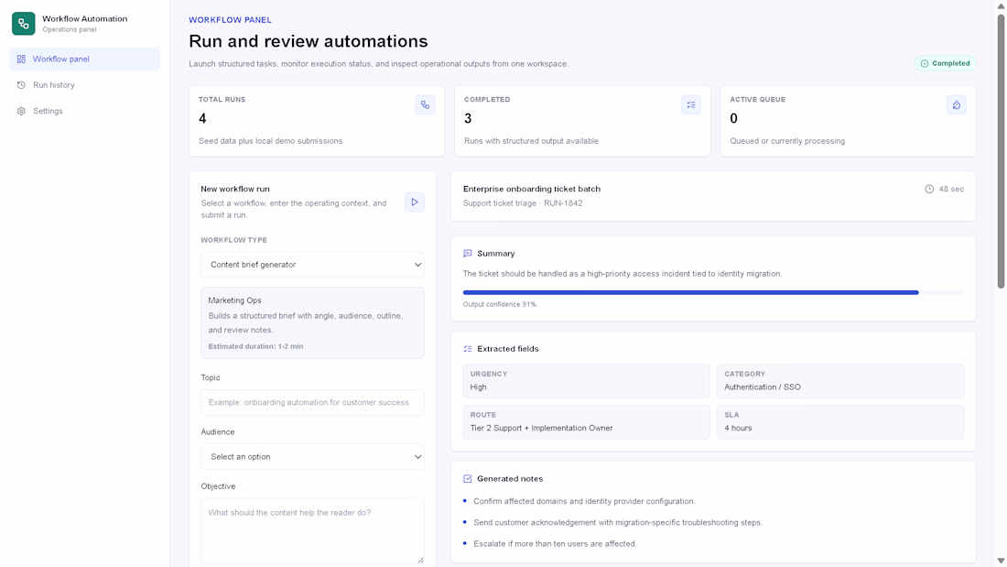
Task: Click the Extracted fields list icon
Action: 468,349
